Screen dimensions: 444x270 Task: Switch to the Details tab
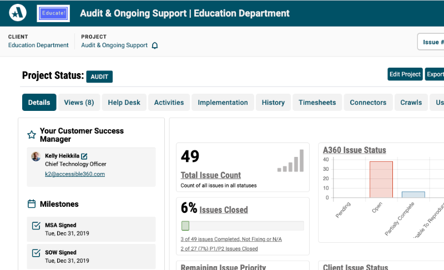click(39, 103)
